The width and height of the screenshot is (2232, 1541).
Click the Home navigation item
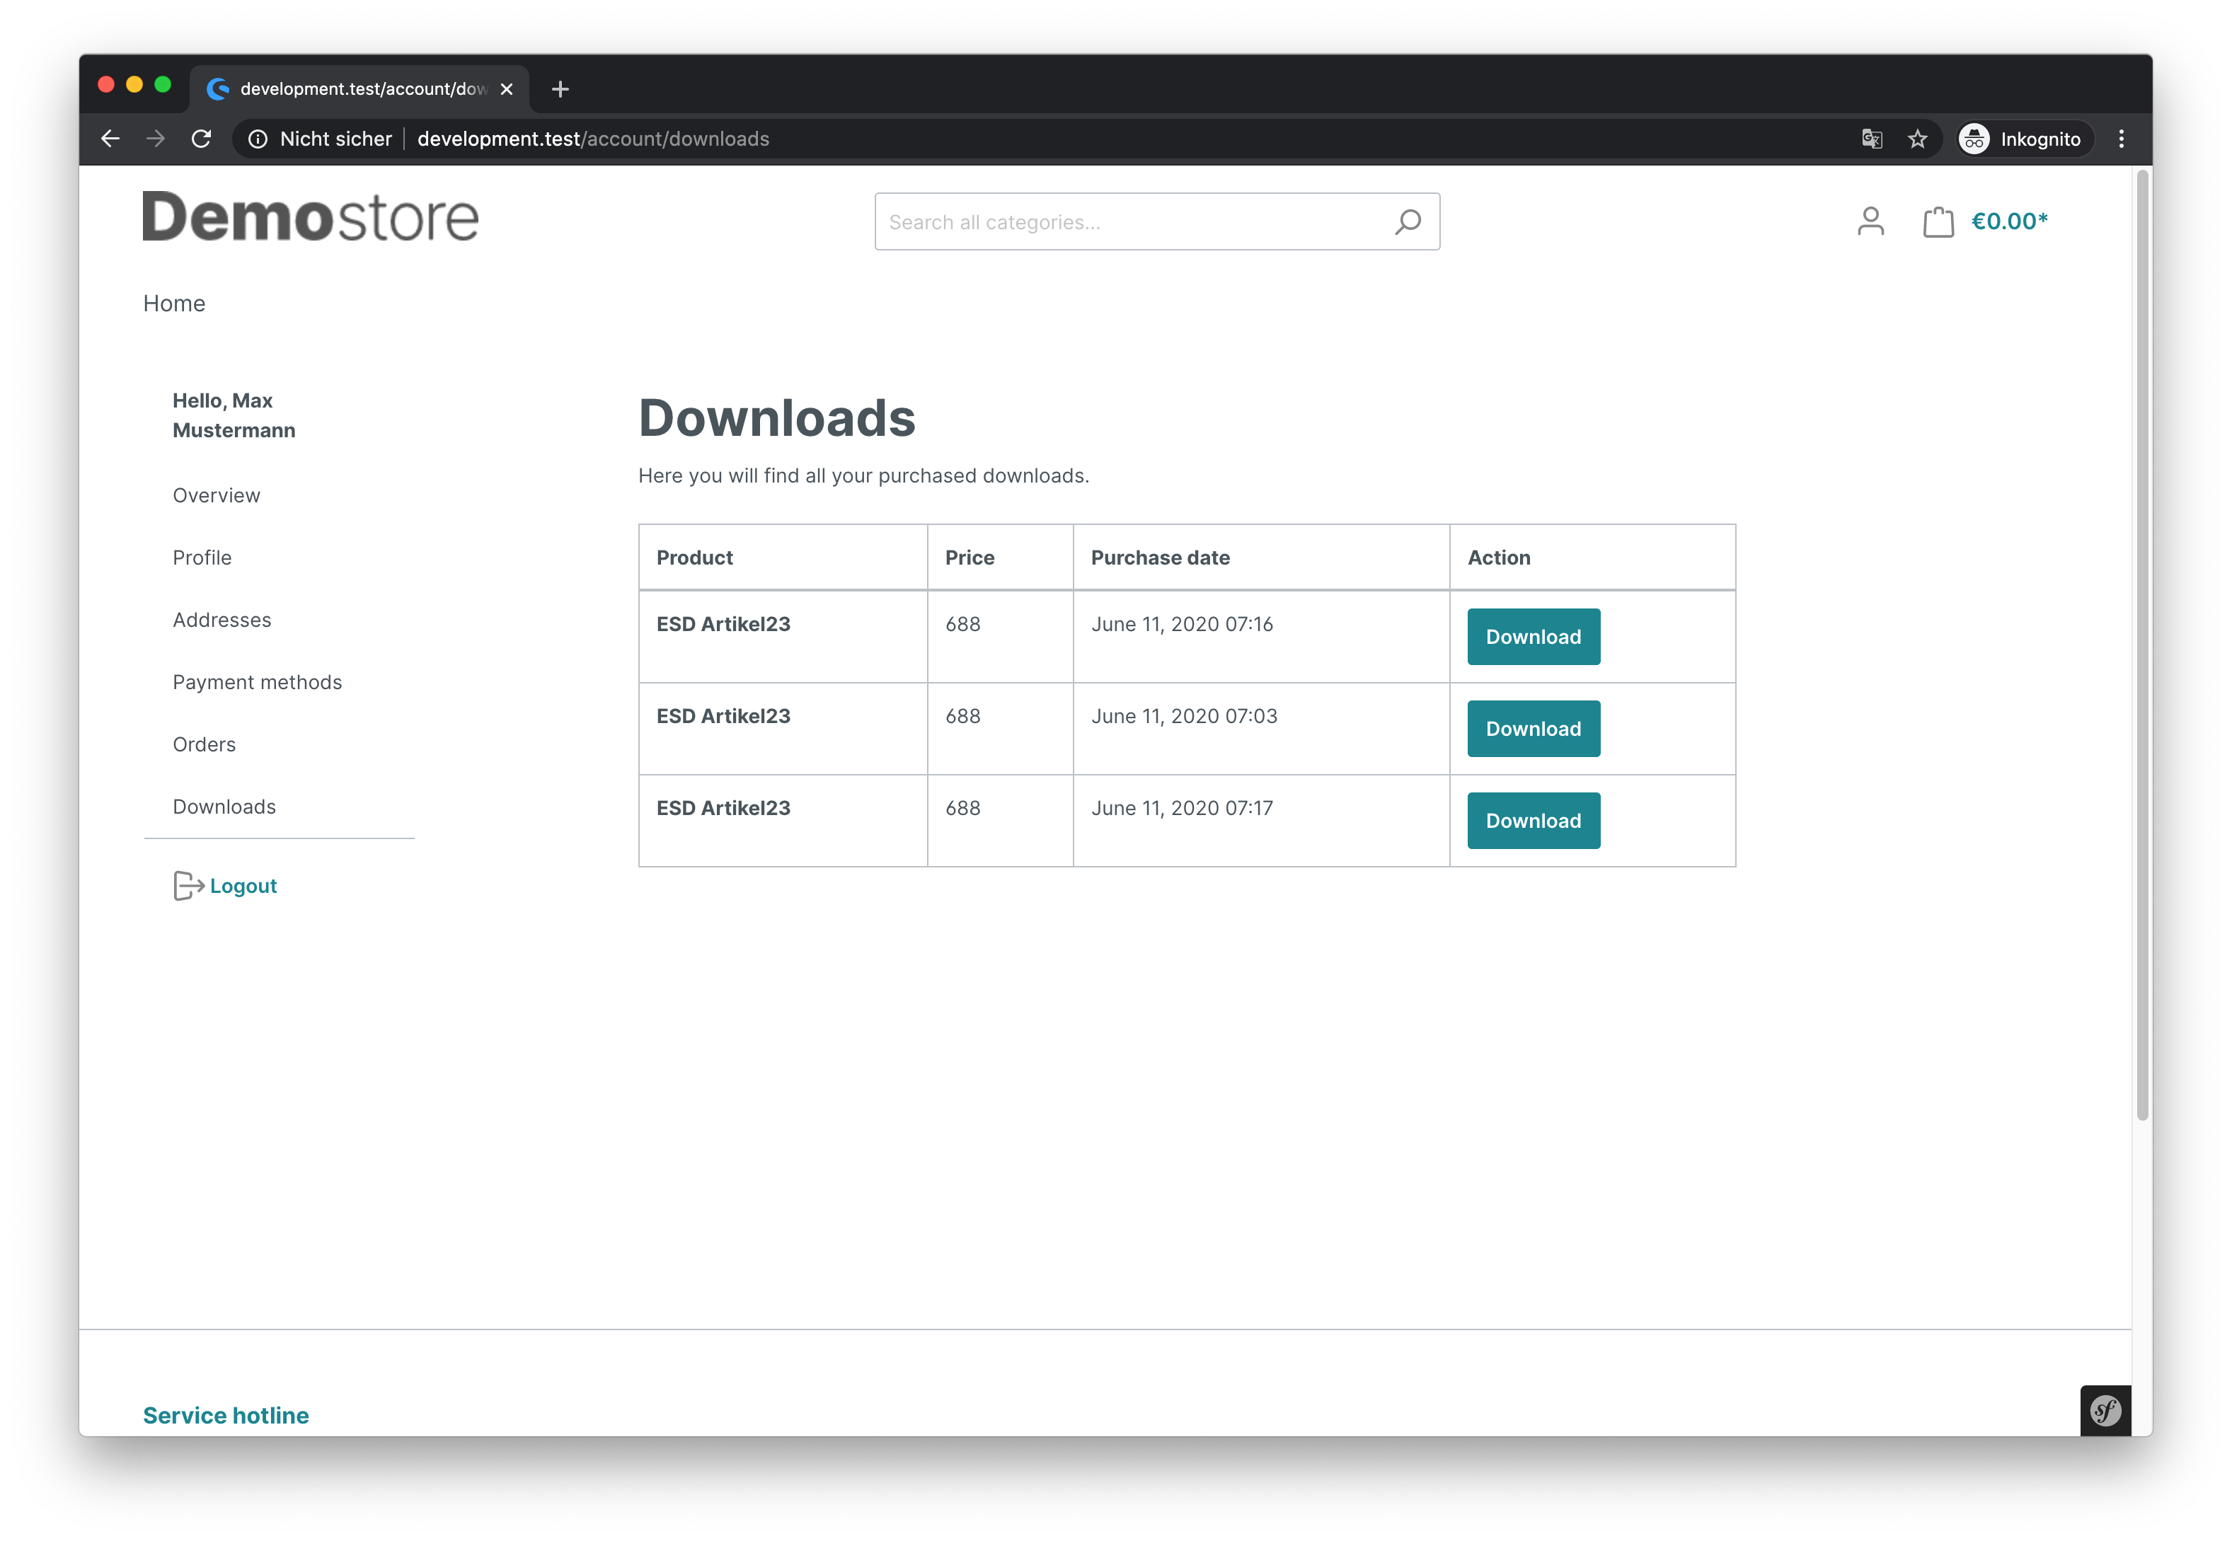(x=174, y=304)
